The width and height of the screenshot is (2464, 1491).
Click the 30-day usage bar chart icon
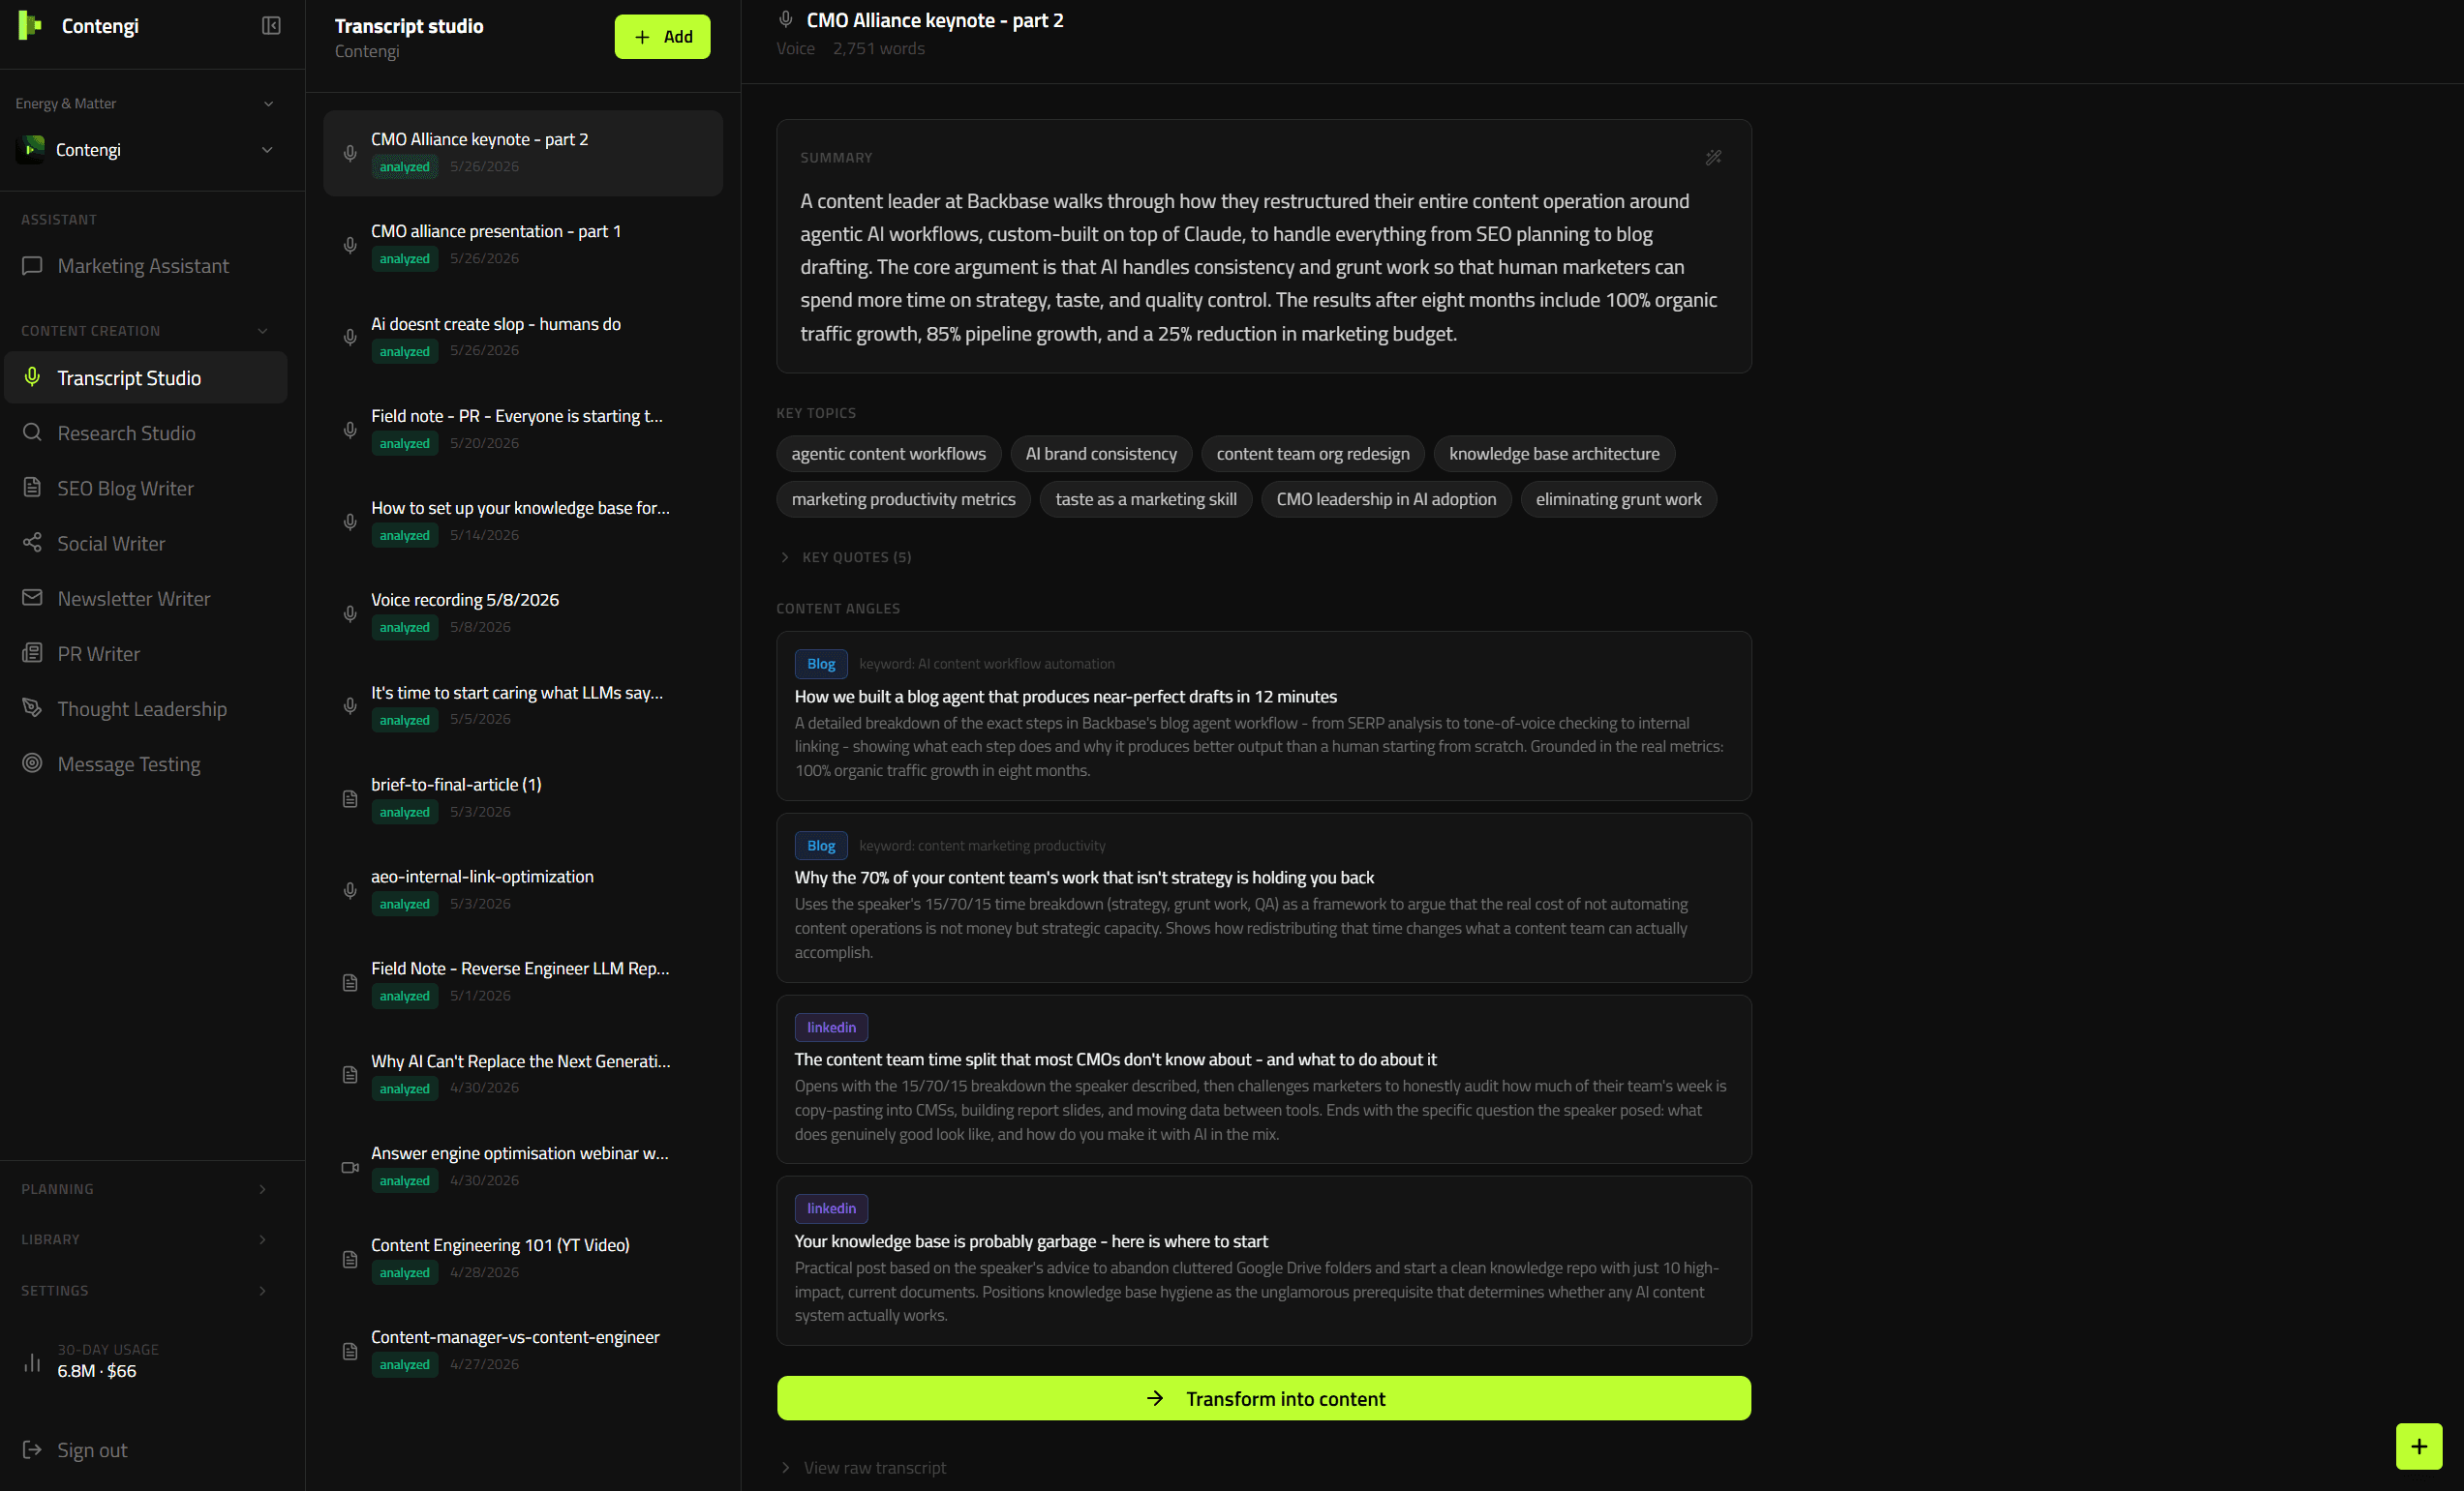pos(32,1361)
